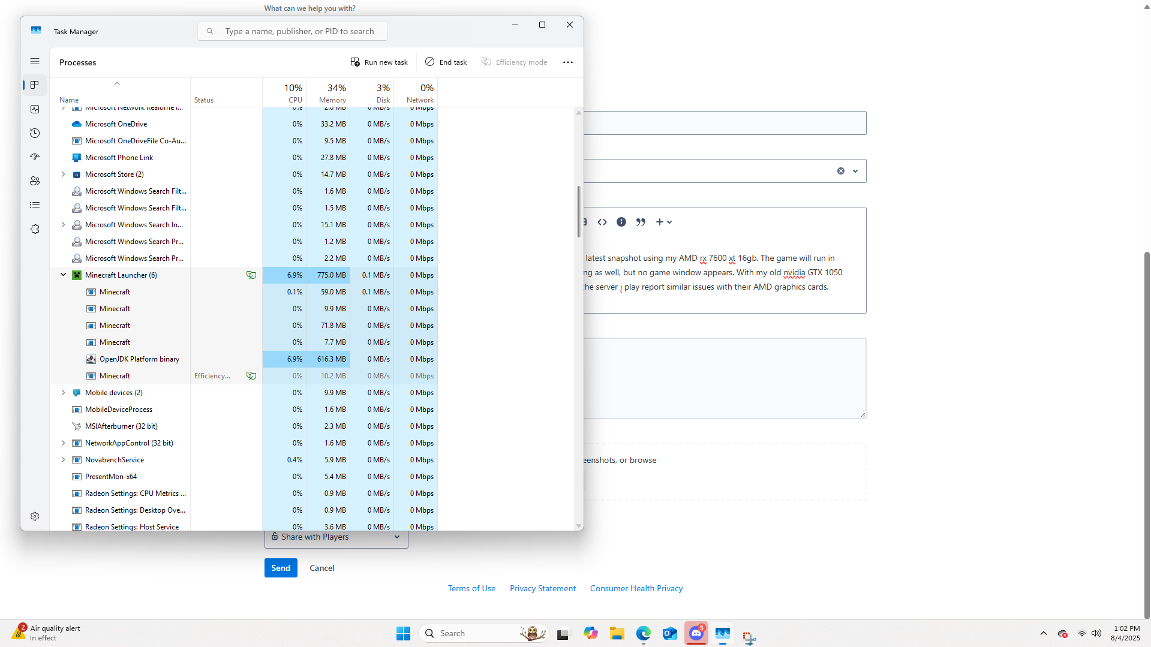Sort processes by Network column
Screen dimensions: 1151x647
pyautogui.click(x=416, y=93)
